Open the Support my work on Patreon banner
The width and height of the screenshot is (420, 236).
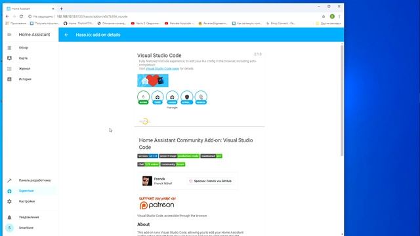(157, 203)
